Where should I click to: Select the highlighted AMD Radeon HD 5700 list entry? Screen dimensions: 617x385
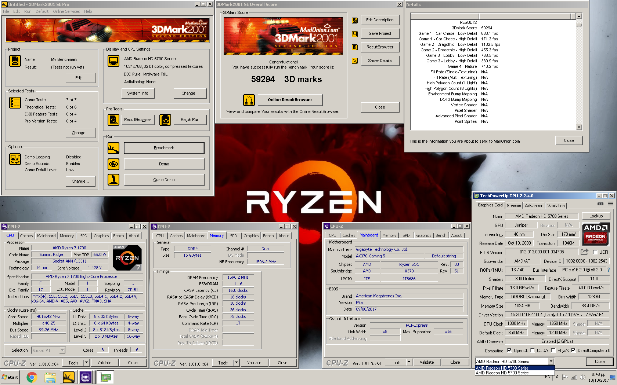coord(515,368)
